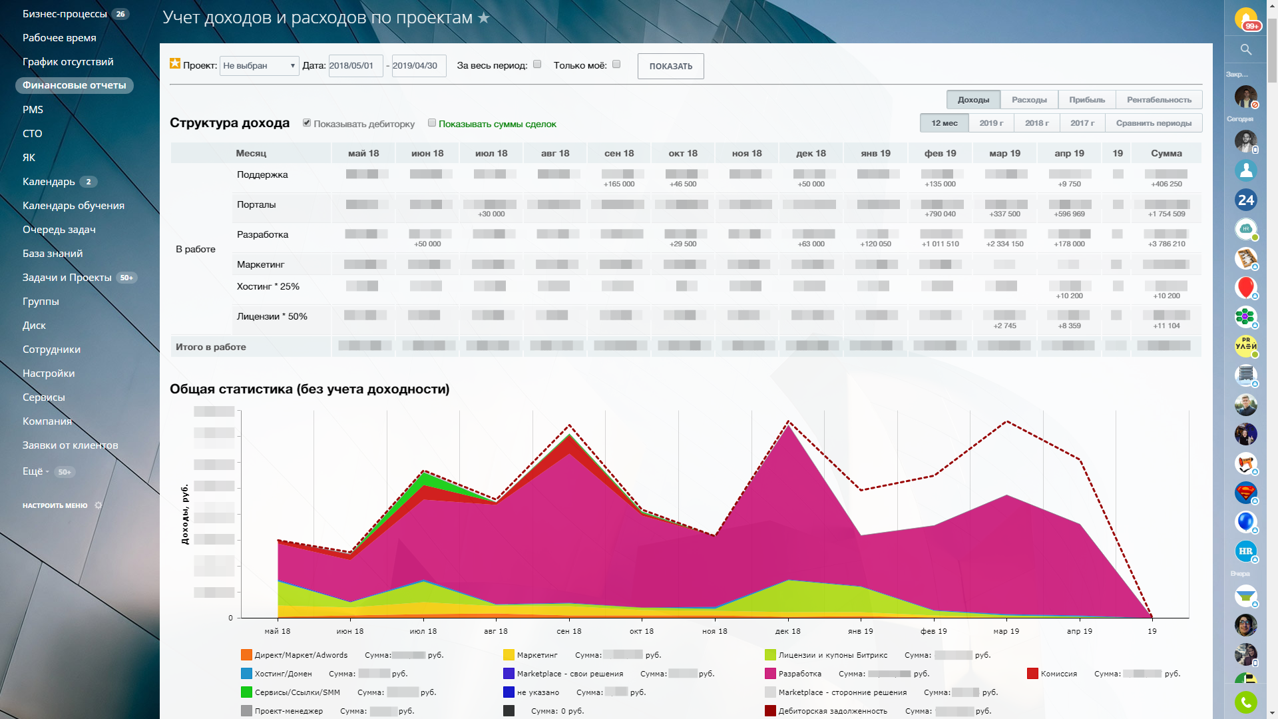Open the blue '24' chat icon
1278x719 pixels.
click(x=1245, y=200)
